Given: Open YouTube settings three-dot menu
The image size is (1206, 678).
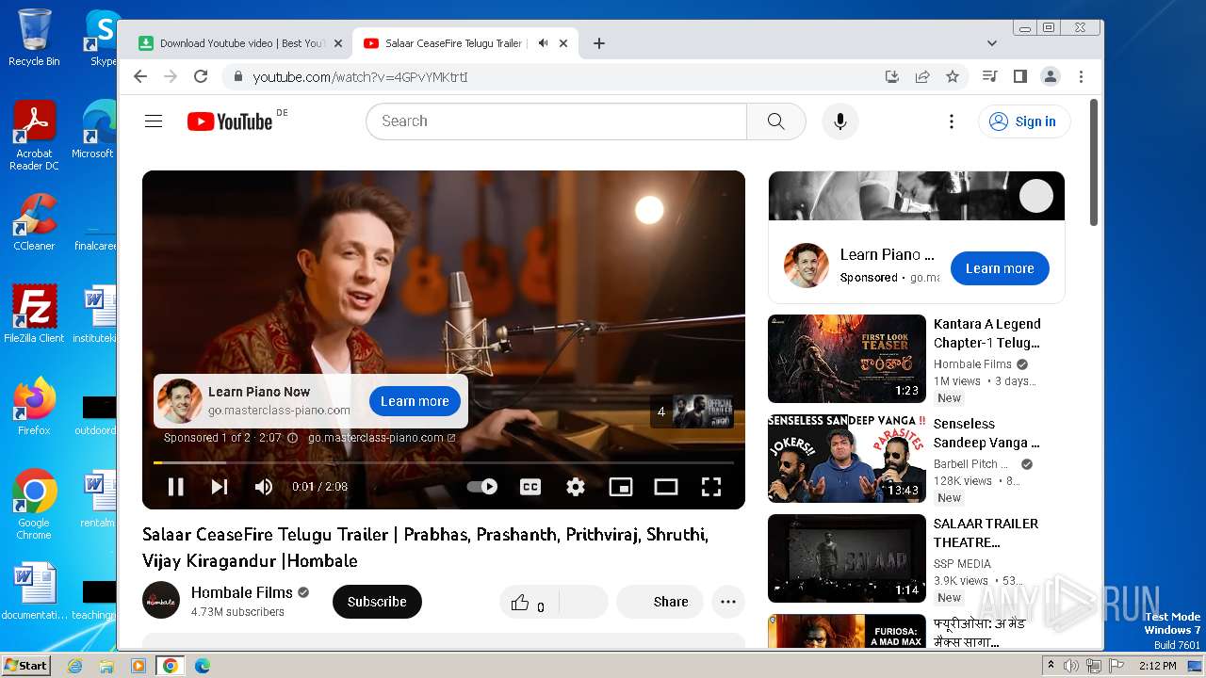Looking at the screenshot, I should [x=952, y=121].
